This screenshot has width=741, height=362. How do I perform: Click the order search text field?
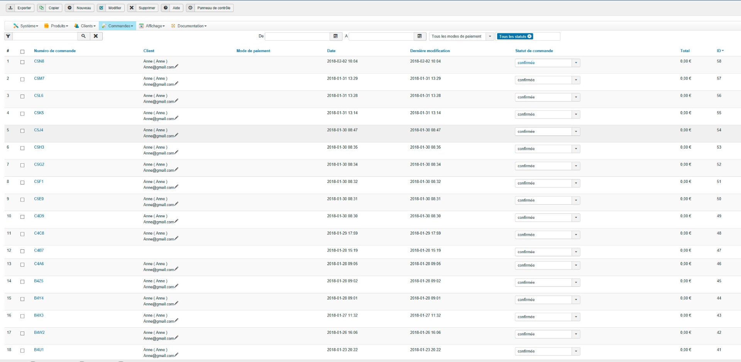pos(45,36)
